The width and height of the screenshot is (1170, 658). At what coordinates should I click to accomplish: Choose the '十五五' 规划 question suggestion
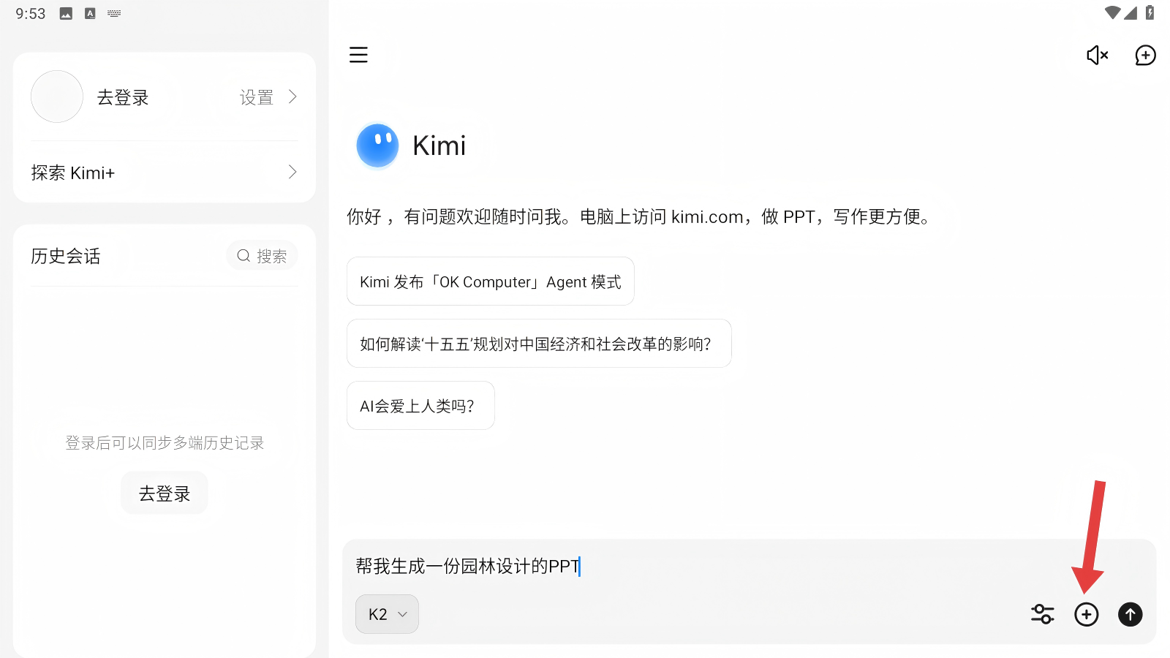[538, 344]
